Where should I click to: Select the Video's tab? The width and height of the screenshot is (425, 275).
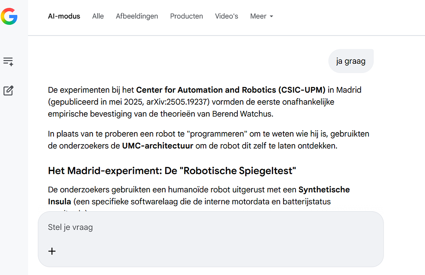click(227, 16)
